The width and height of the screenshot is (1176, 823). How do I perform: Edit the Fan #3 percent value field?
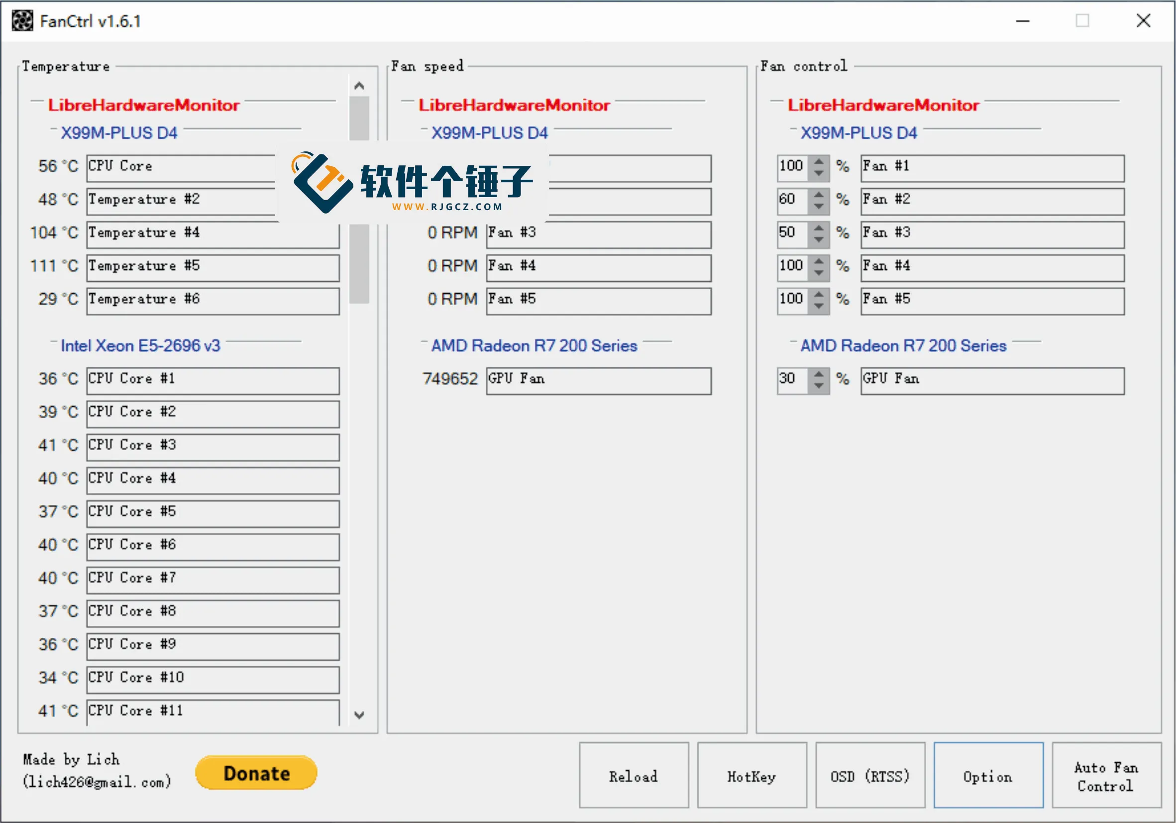click(x=793, y=235)
